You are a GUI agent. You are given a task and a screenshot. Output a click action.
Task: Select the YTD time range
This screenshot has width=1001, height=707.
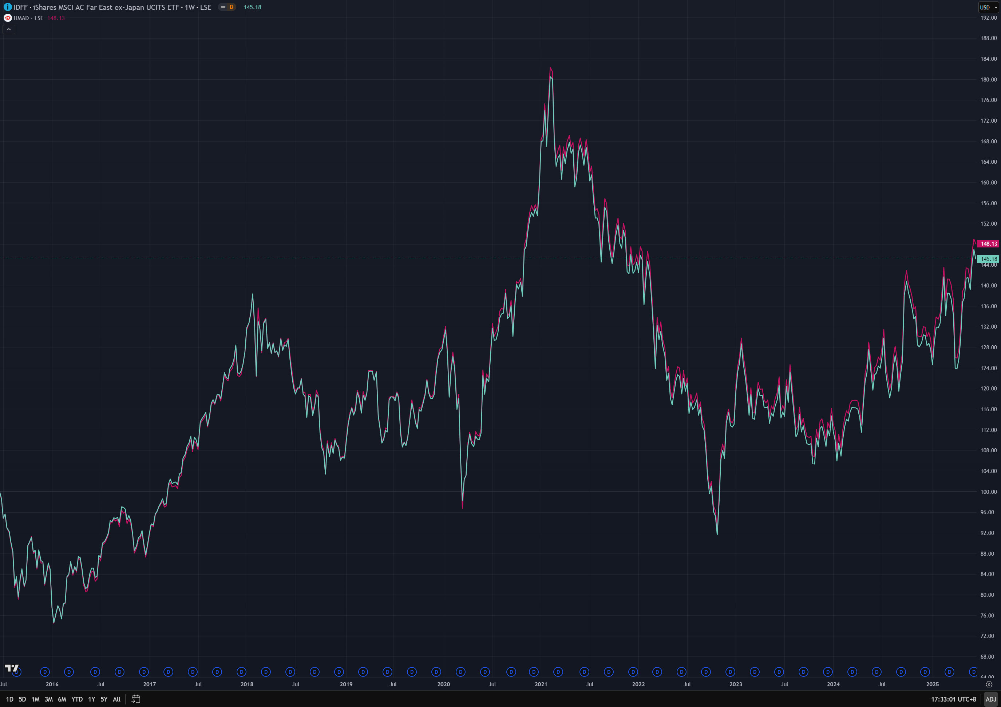point(77,699)
